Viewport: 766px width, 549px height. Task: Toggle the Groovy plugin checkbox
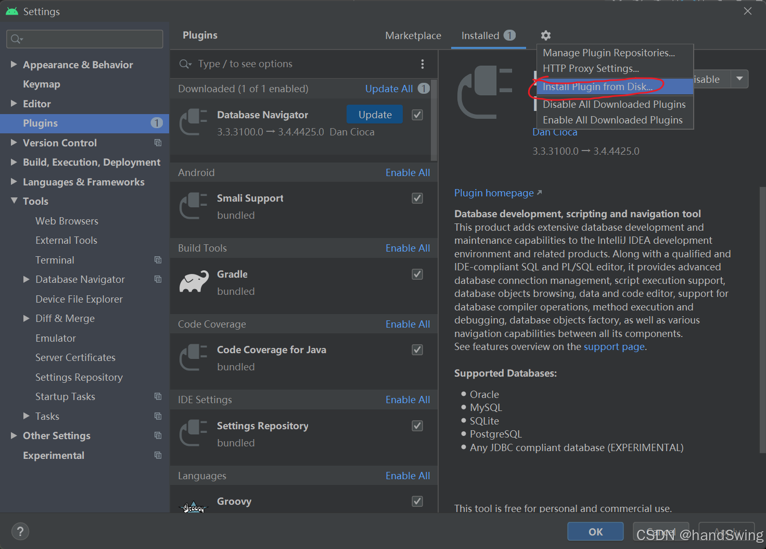coord(417,501)
